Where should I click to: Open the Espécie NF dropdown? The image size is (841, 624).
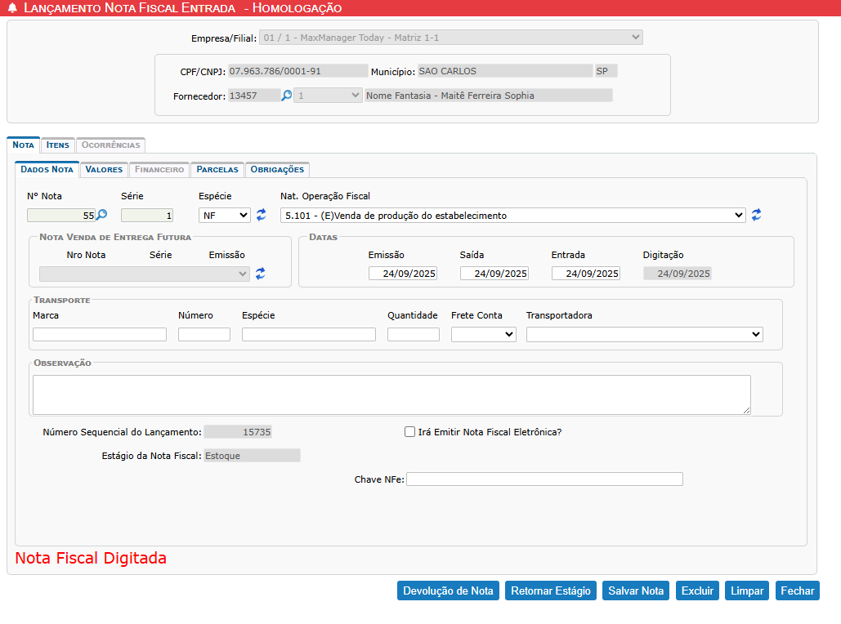pos(225,216)
